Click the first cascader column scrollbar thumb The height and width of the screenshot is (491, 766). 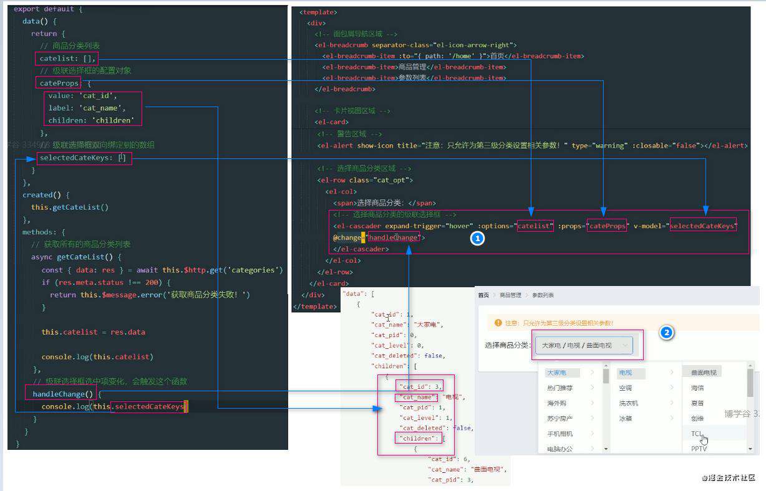pyautogui.click(x=606, y=375)
